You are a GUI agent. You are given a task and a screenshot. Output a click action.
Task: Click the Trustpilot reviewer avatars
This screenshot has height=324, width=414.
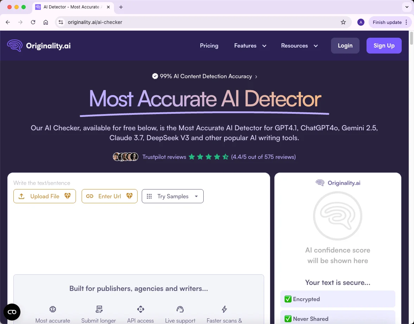(126, 157)
